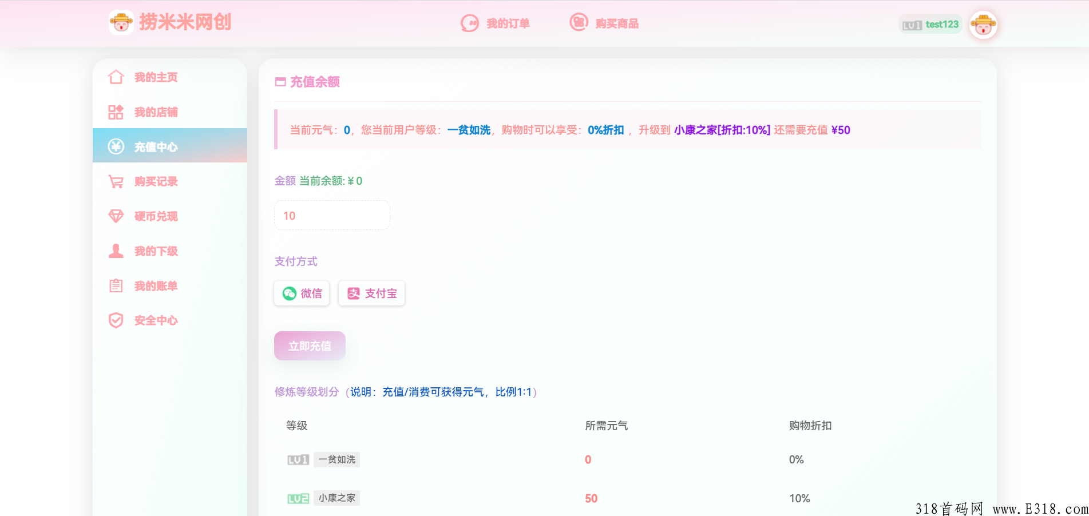The width and height of the screenshot is (1089, 516).
Task: Click the ¥50 required recharge amount
Action: point(841,130)
